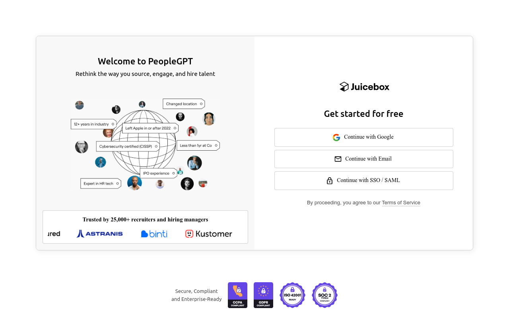
Task: Choose Continue with Email
Action: click(x=363, y=159)
